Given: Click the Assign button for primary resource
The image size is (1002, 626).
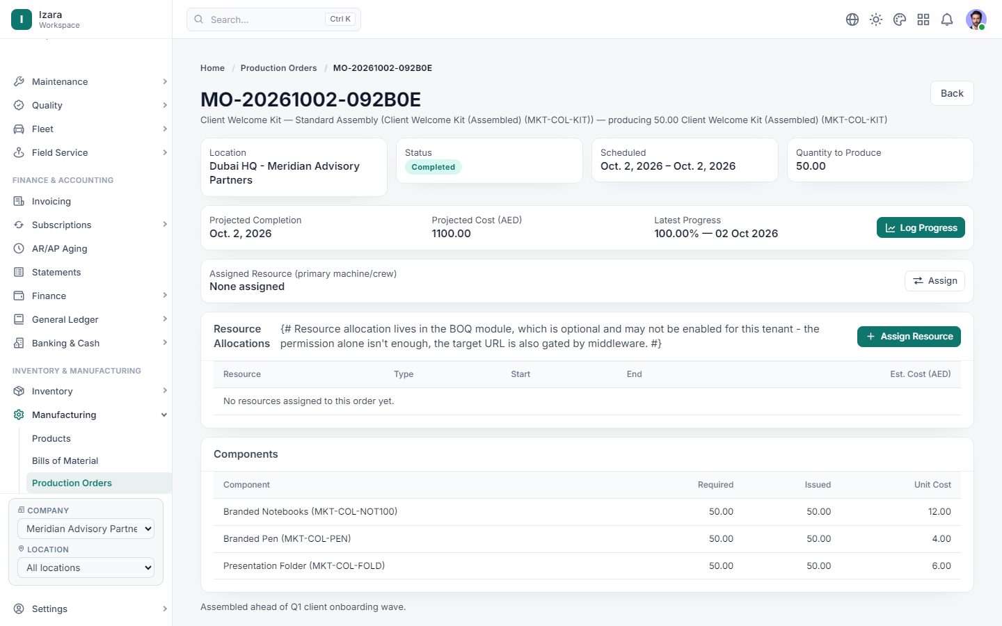Looking at the screenshot, I should coord(935,281).
